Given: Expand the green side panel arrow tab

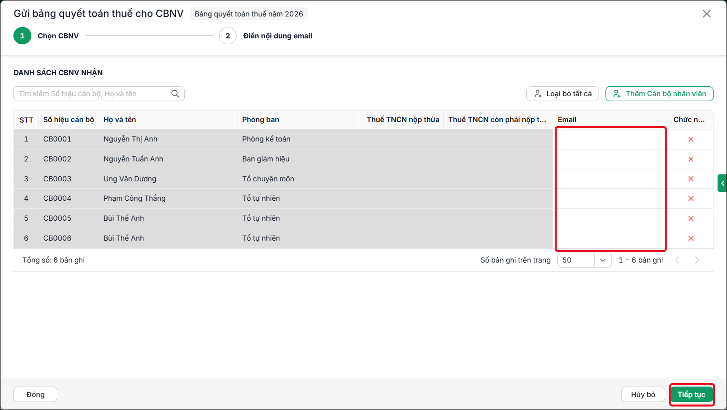Looking at the screenshot, I should [x=722, y=183].
